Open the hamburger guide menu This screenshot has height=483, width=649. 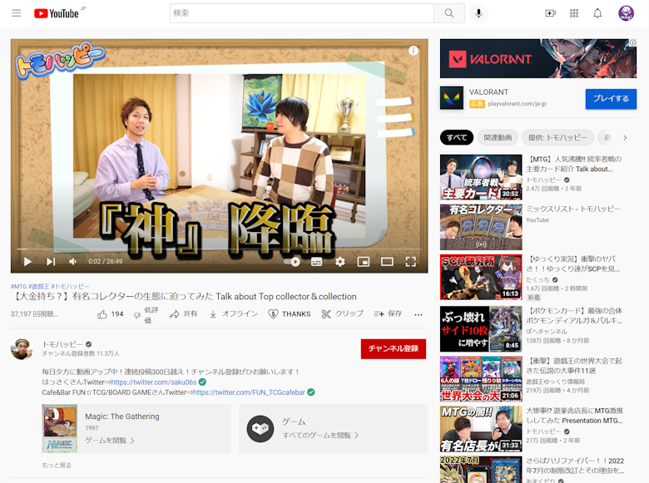[17, 13]
